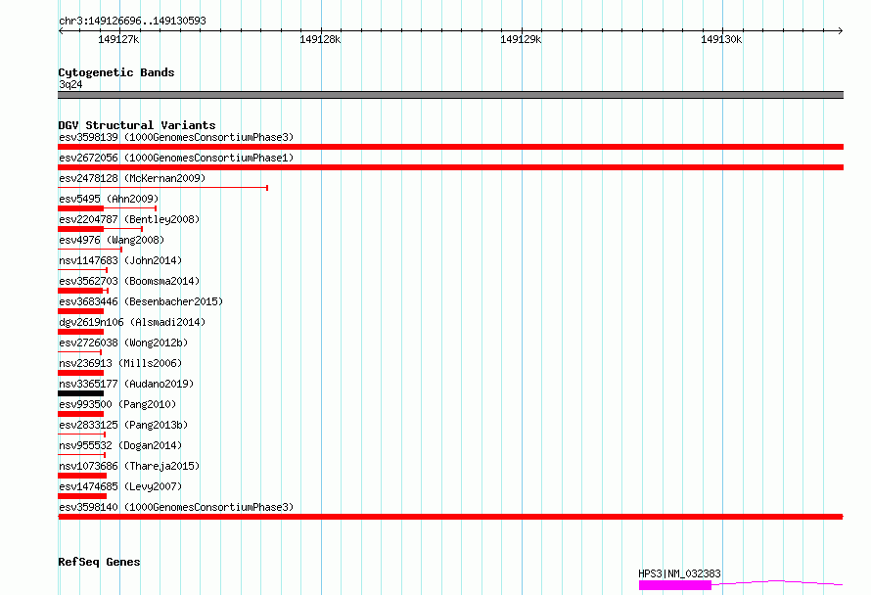Click the red esv993500 variant bar
871x595 pixels.
point(80,414)
